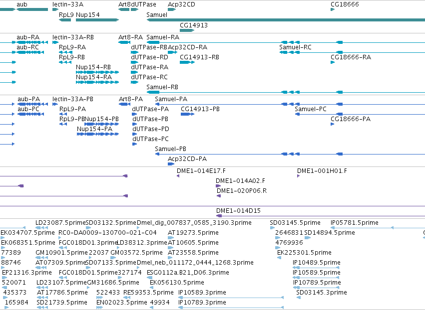Select transcript Nup154-RB
Viewport: 425px width, 310px height.
[x=93, y=67]
